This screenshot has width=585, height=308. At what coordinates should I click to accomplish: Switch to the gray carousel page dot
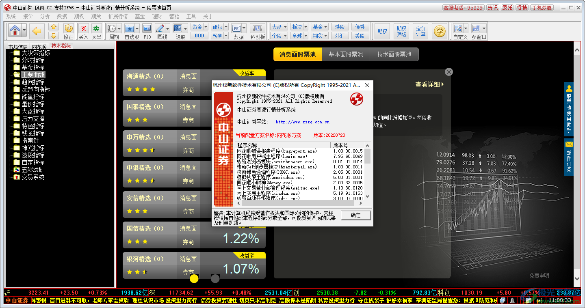(x=215, y=278)
